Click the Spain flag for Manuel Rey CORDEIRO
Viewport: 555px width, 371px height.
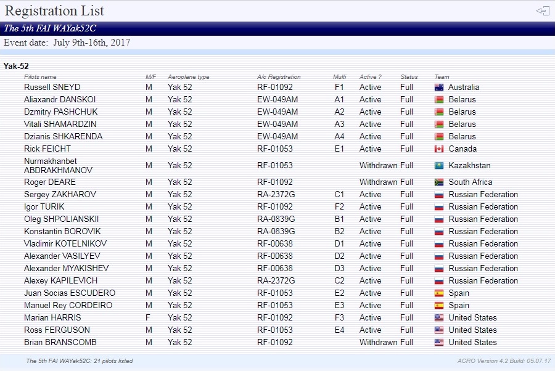click(x=439, y=306)
